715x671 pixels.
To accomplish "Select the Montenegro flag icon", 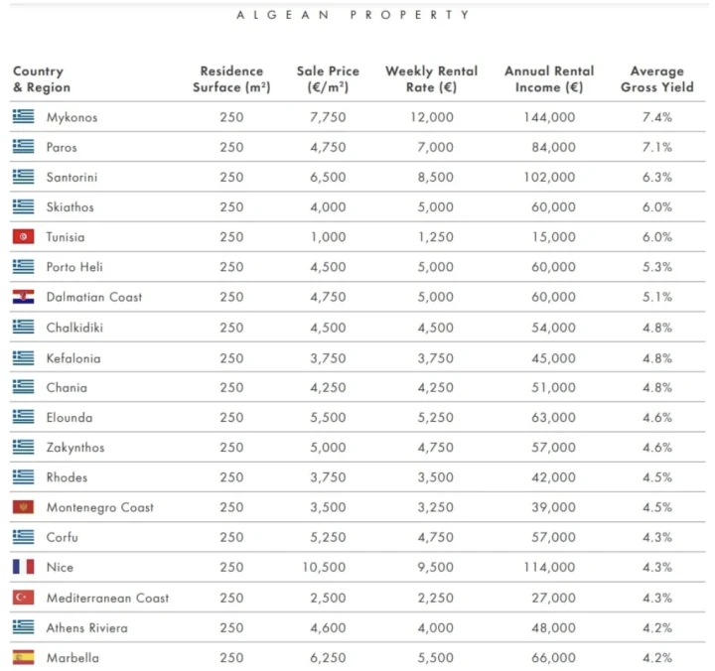I will 23,507.
